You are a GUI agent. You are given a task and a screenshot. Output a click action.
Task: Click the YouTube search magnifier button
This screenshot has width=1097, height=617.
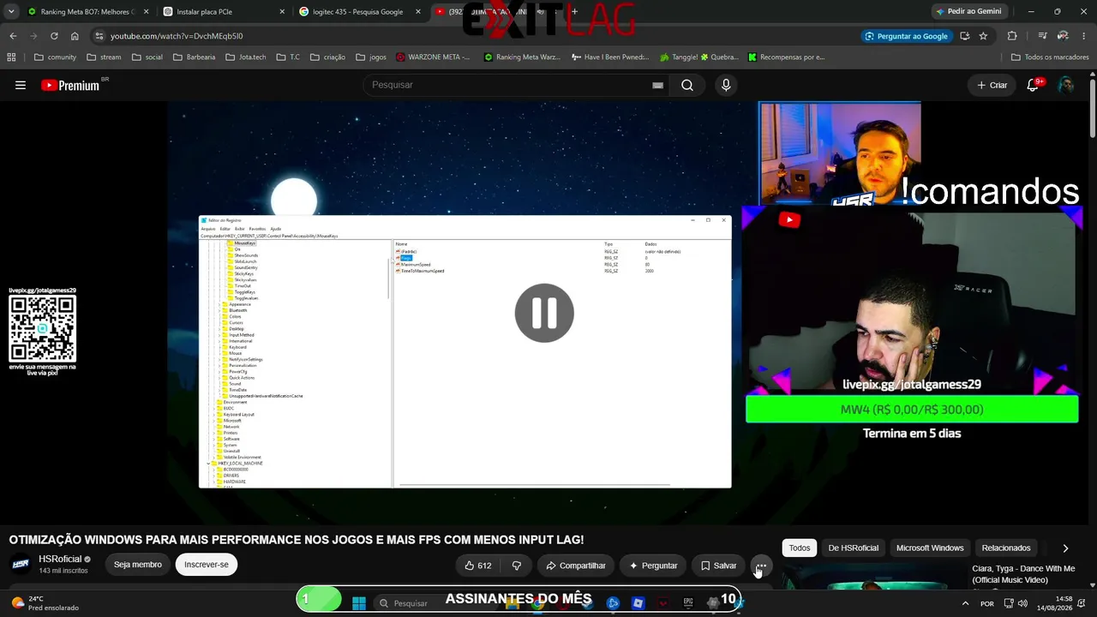click(x=687, y=85)
